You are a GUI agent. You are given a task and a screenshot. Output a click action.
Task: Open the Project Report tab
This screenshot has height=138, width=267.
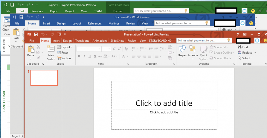(x=54, y=11)
